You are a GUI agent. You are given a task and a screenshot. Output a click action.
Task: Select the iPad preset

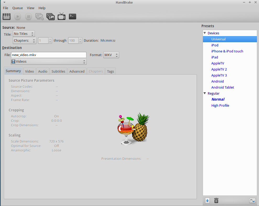230,57
